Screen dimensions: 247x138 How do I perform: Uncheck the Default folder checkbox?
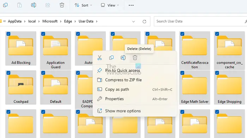pyautogui.click(x=43, y=73)
